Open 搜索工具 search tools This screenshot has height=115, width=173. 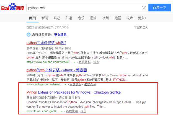(x=142, y=27)
